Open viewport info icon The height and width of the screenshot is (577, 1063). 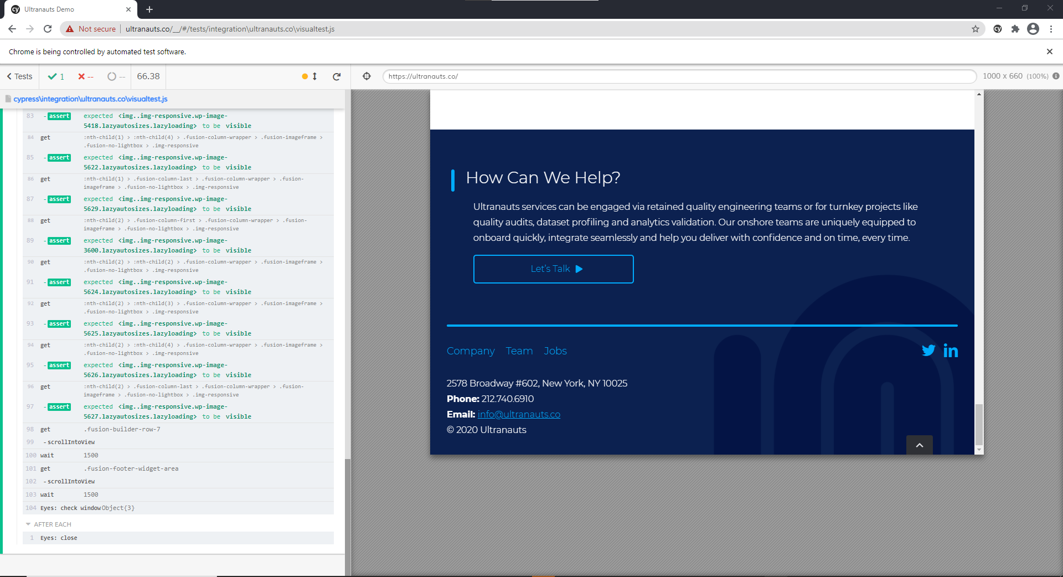click(1056, 76)
